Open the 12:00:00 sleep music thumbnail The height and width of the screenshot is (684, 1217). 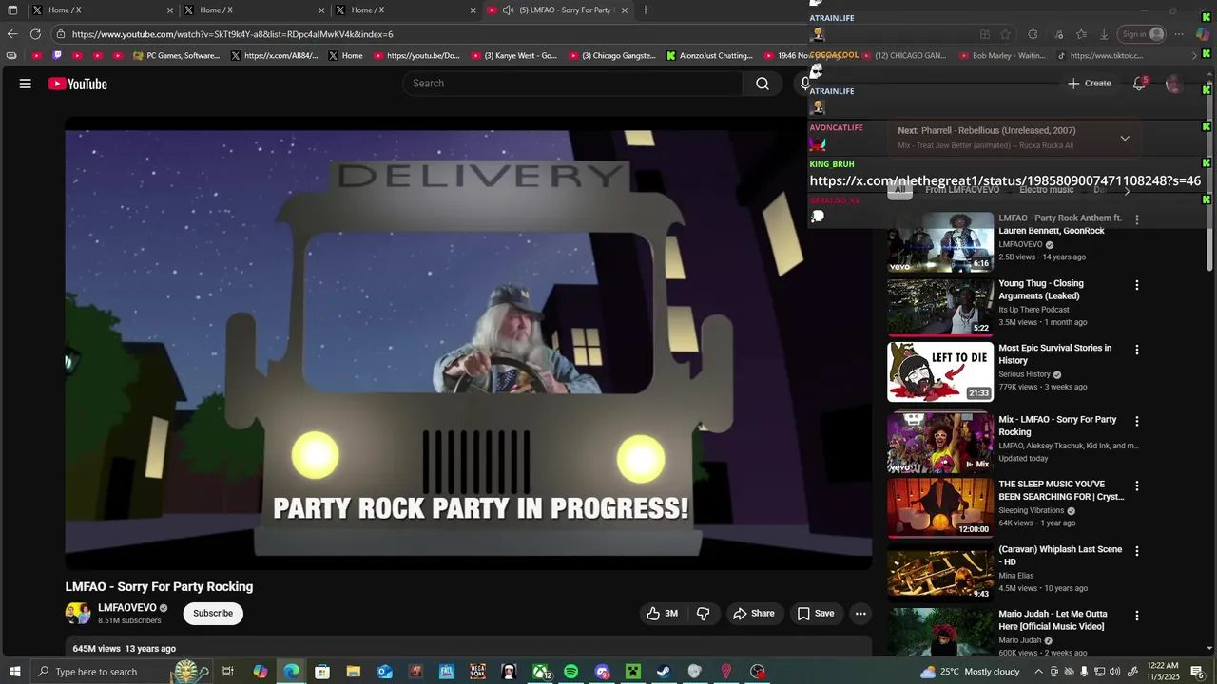coord(940,507)
